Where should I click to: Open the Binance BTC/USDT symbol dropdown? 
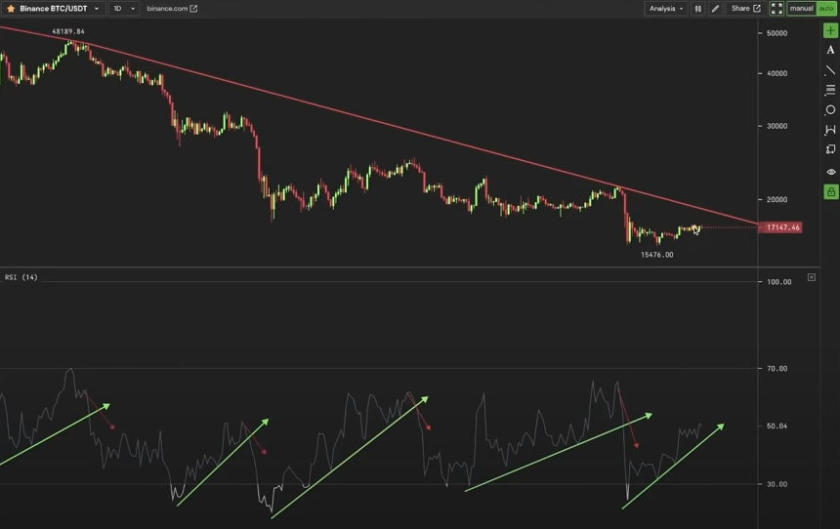click(54, 9)
